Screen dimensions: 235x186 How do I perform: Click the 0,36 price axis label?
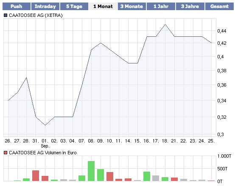[222, 85]
